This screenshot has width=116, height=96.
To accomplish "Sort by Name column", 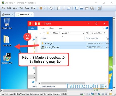I will coord(44,38).
